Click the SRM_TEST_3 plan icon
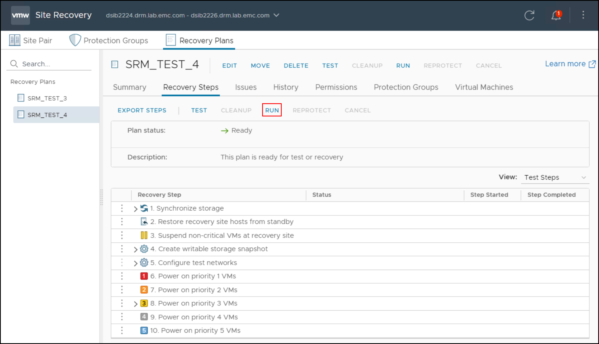This screenshot has height=344, width=599. pyautogui.click(x=21, y=98)
